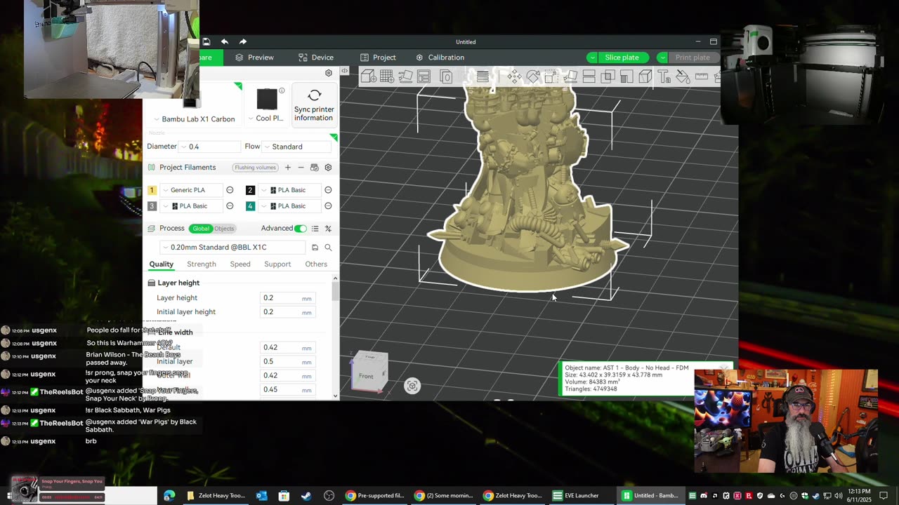Select the Color painting tool

683,76
